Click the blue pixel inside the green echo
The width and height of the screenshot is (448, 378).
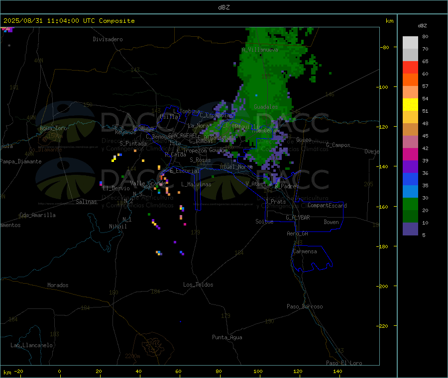coord(256,95)
